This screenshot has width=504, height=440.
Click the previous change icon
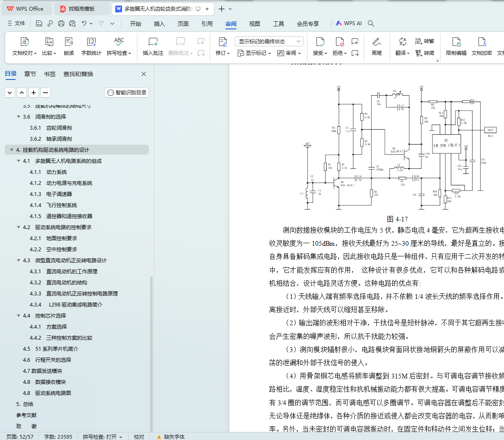click(x=355, y=41)
